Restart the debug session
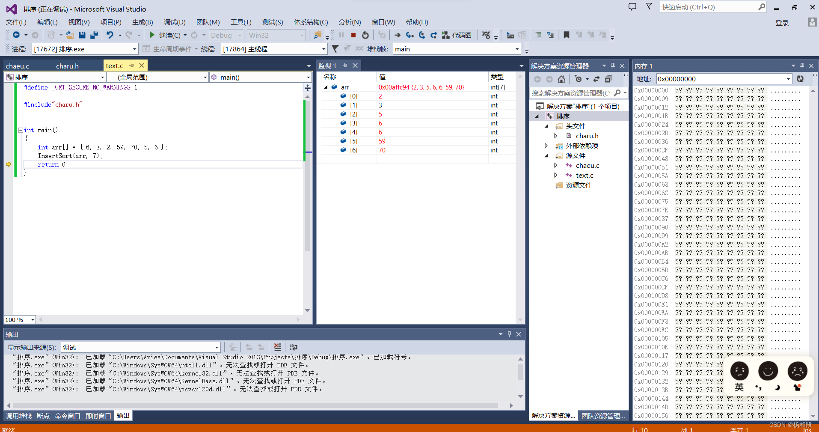The height and width of the screenshot is (432, 819). pyautogui.click(x=365, y=35)
